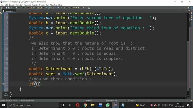Close the roots.java editor tab
Viewport: 193px width, 108px height.
[15, 11]
